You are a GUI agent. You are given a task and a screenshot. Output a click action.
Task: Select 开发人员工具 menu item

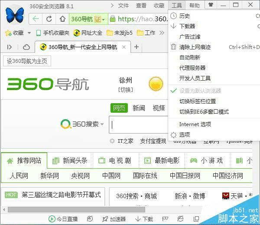[x=214, y=78]
